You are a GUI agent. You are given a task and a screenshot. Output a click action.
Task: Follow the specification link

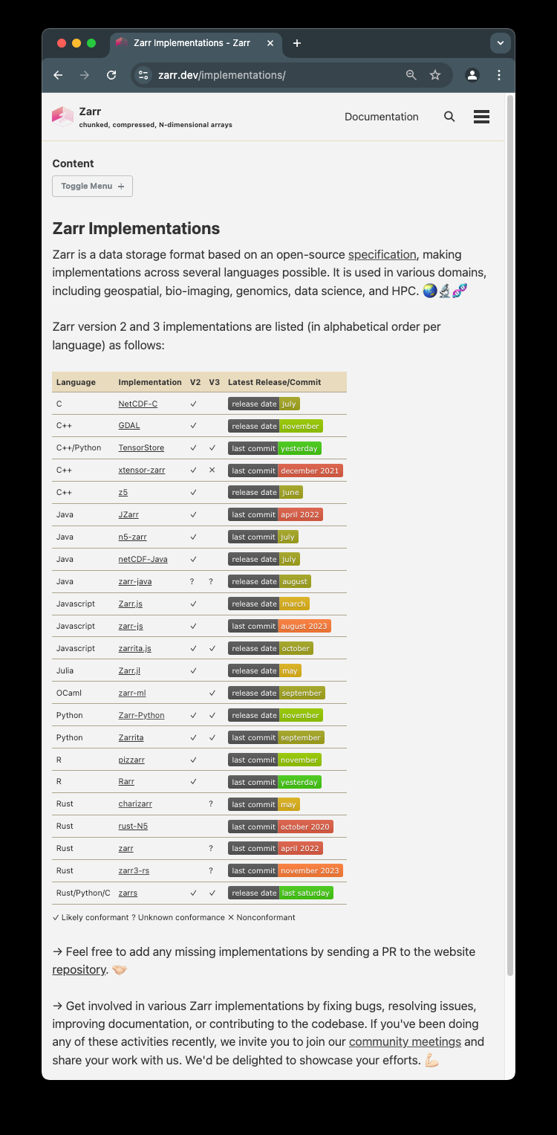tap(382, 255)
